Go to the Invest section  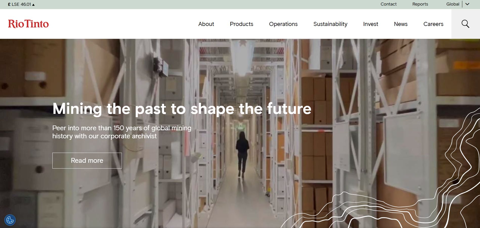click(x=370, y=24)
